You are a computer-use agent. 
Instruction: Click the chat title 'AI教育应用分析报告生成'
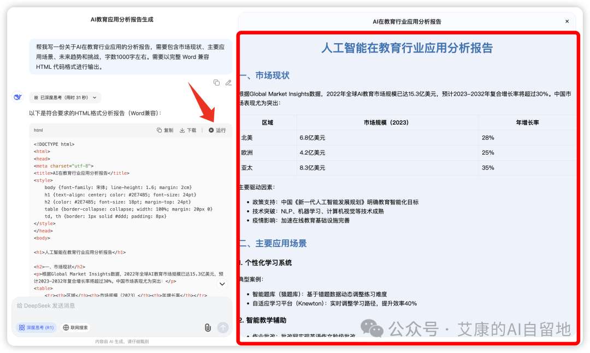click(x=122, y=20)
